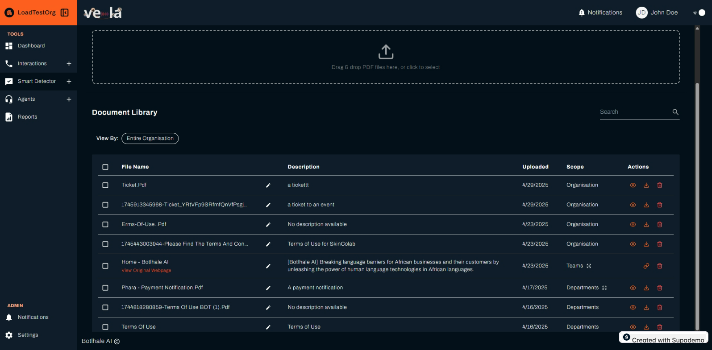
Task: Expand Interactions menu with plus icon
Action: click(x=69, y=64)
